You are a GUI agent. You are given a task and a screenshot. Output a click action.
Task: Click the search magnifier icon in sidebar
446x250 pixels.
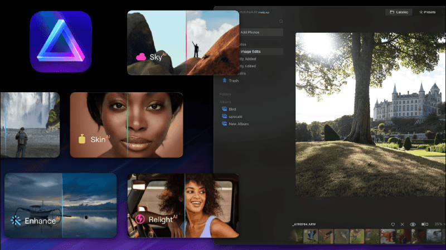click(281, 21)
